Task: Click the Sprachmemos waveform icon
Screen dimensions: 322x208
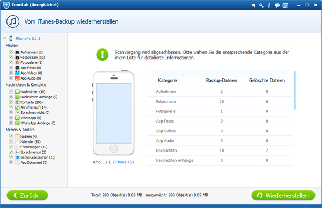Action: pos(17,152)
